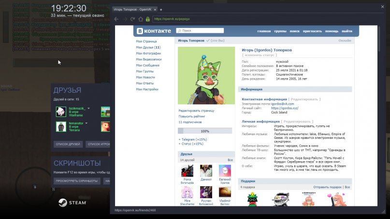Click the browser home icon
Image resolution: width=390 pixels, height=219 pixels.
141,19
